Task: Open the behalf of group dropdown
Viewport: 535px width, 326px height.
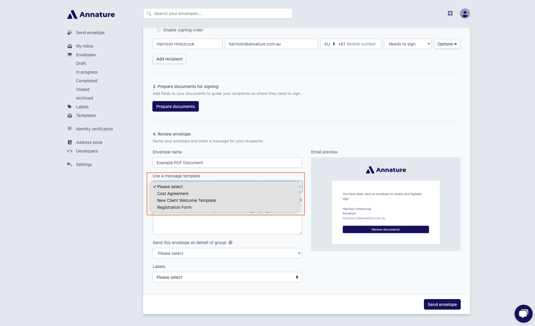Action: point(227,253)
